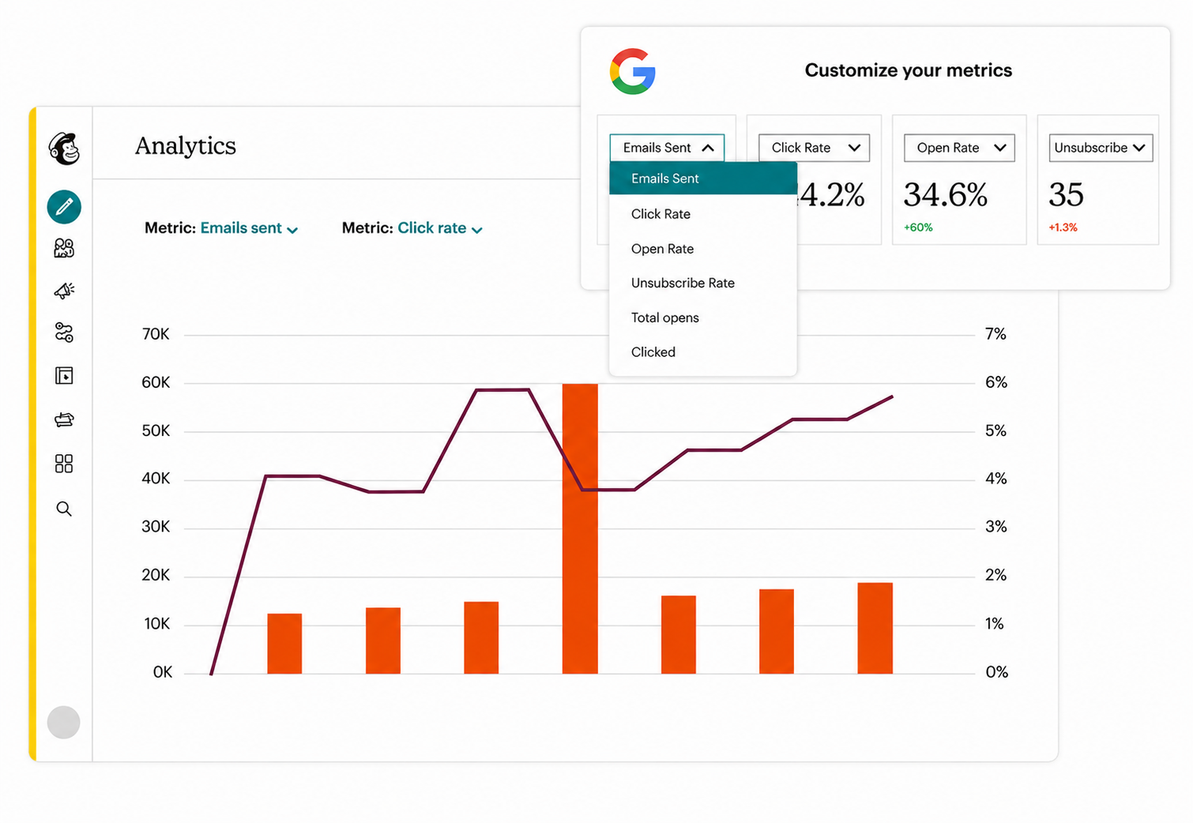Image resolution: width=1193 pixels, height=823 pixels.
Task: Open the Audience people icon in the sidebar
Action: (64, 249)
